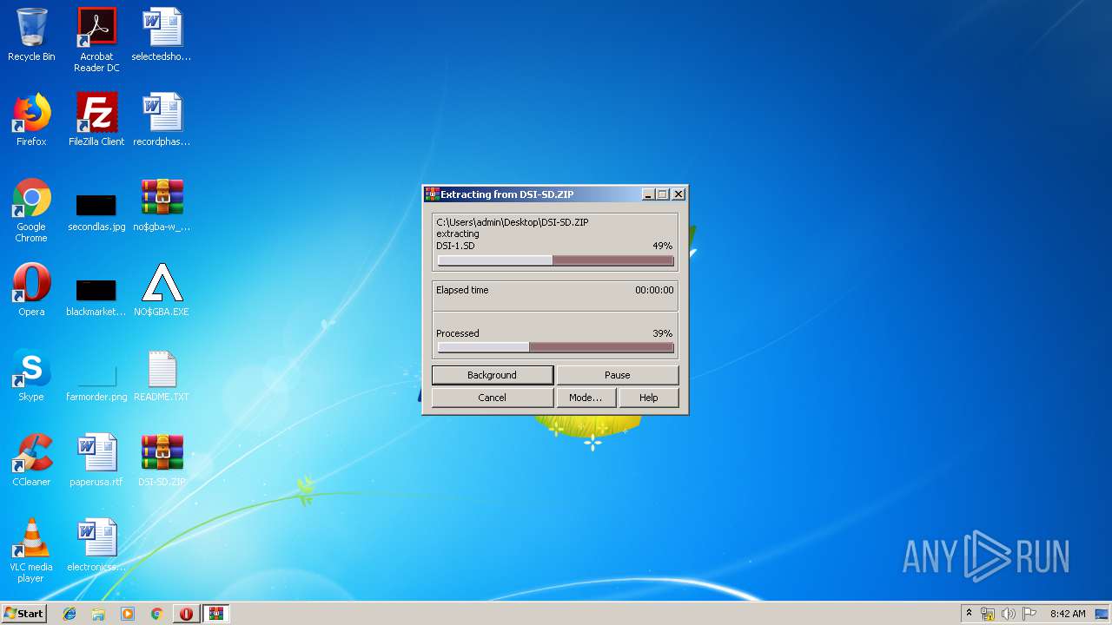Image resolution: width=1112 pixels, height=625 pixels.
Task: Open the 8:42 AM clock
Action: pos(1068,614)
